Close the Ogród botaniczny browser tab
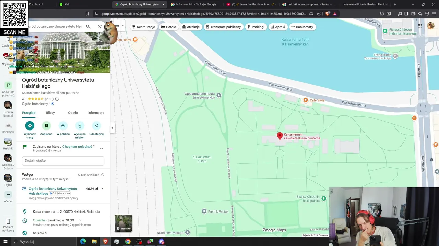The image size is (439, 246). click(x=163, y=4)
